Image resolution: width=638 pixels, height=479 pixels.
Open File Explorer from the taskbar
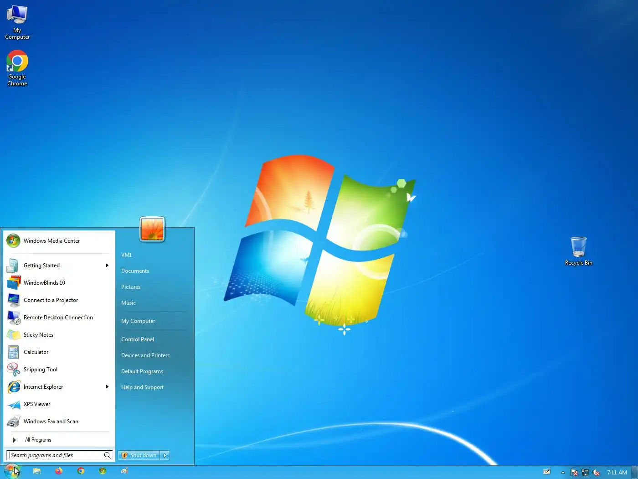tap(37, 471)
